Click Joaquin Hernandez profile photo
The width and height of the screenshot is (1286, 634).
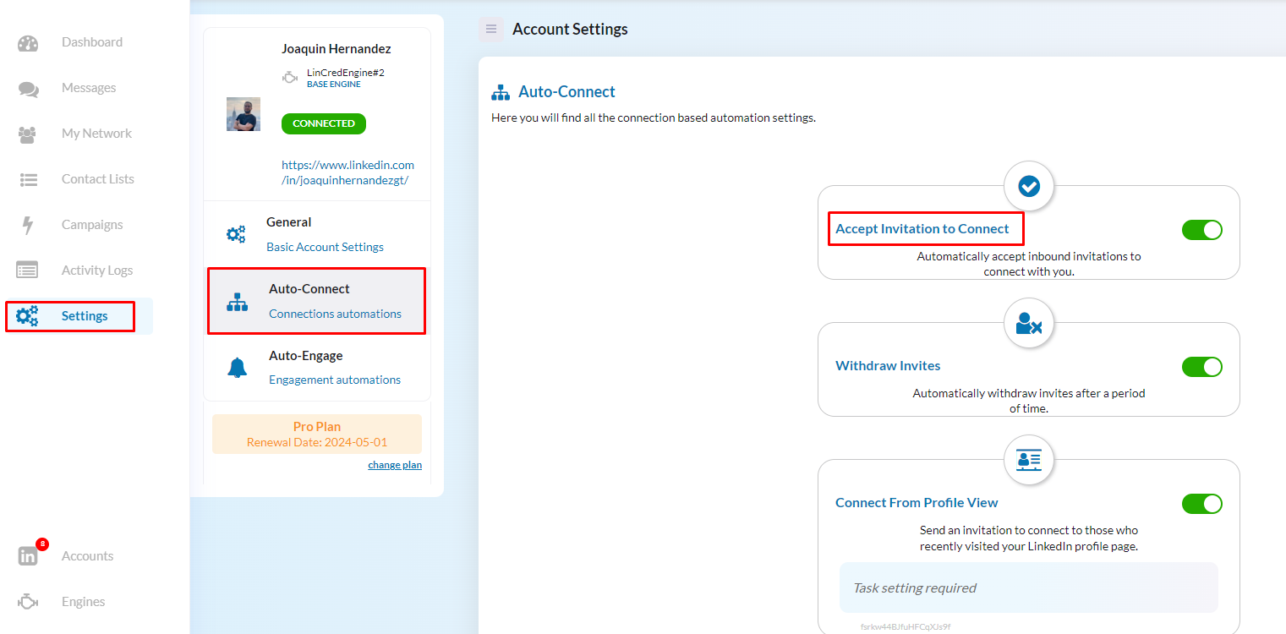[244, 114]
